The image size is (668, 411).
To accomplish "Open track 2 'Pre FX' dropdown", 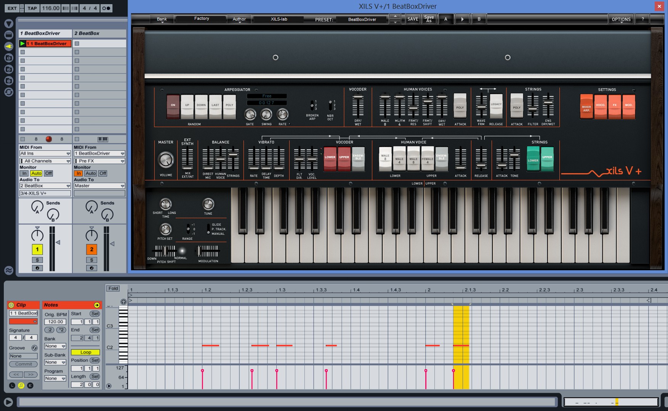I will point(99,161).
